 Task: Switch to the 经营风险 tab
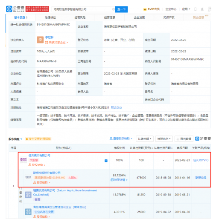pyautogui.click(x=80, y=17)
